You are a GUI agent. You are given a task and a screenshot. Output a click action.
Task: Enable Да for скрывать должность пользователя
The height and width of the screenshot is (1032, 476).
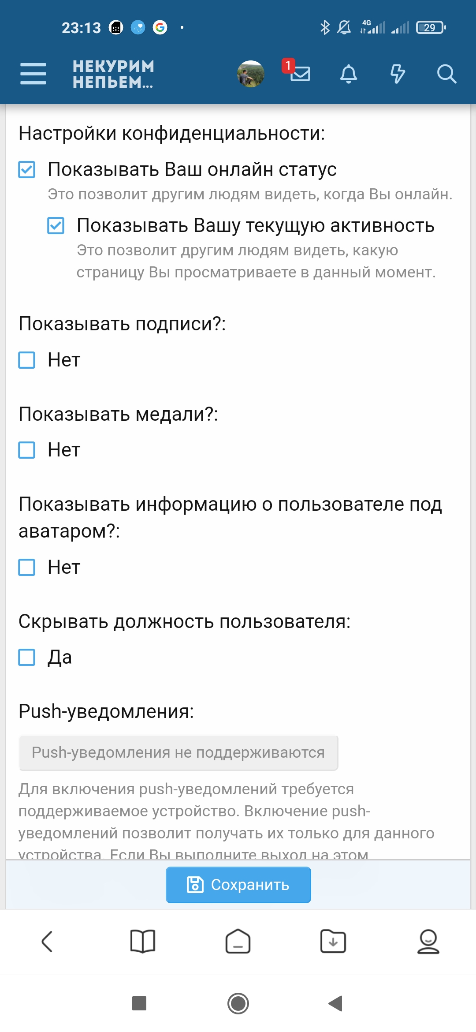[x=27, y=658]
